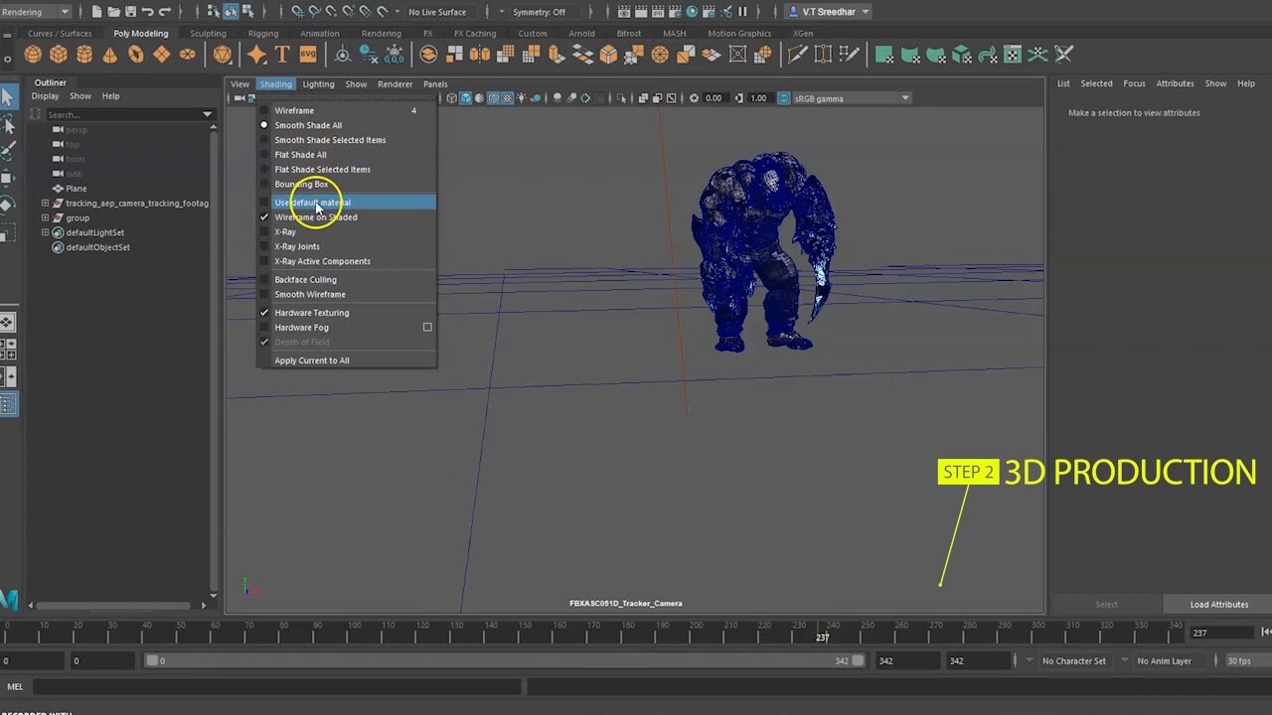Select Smooth Shade All radio option
This screenshot has width=1272, height=715.
(x=306, y=124)
